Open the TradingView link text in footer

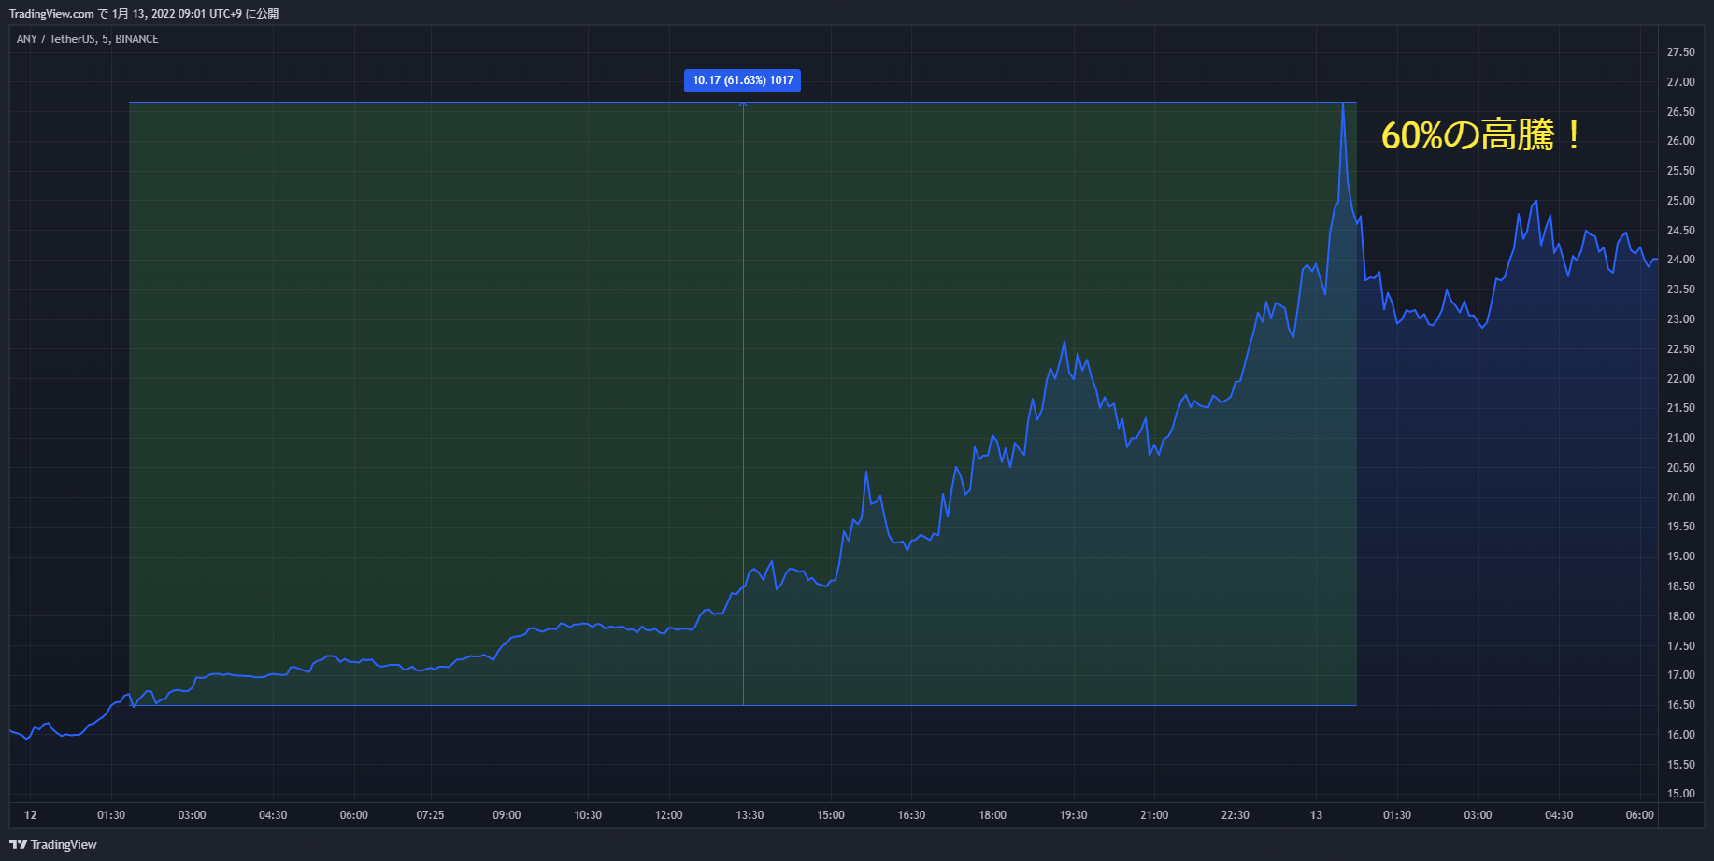pyautogui.click(x=64, y=844)
